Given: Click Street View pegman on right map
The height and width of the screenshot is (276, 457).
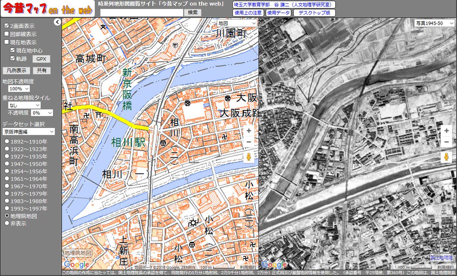Looking at the screenshot, I should 446,157.
